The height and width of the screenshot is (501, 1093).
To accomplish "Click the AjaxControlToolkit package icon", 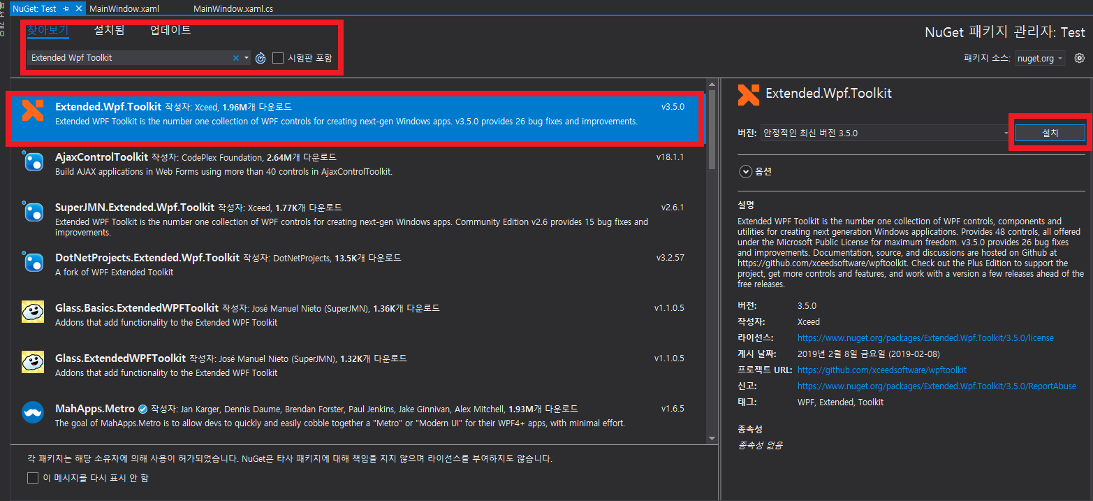I will click(33, 161).
